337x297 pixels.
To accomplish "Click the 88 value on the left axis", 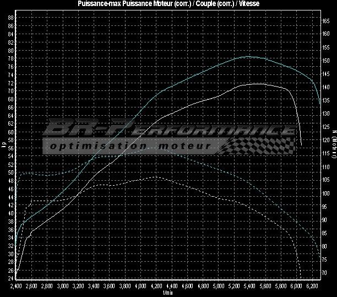I will click(11, 18).
